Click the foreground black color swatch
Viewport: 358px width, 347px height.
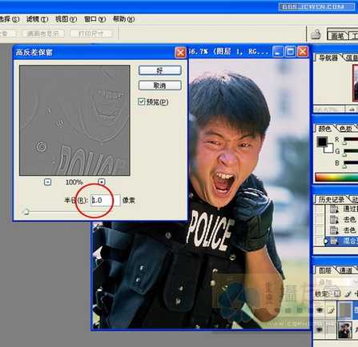pos(322,142)
